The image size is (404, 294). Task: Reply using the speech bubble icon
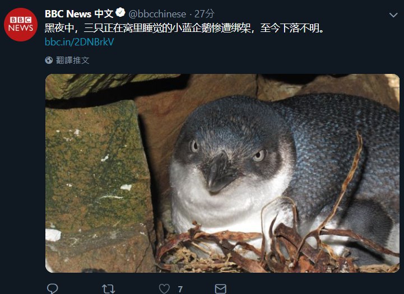[x=52, y=288]
